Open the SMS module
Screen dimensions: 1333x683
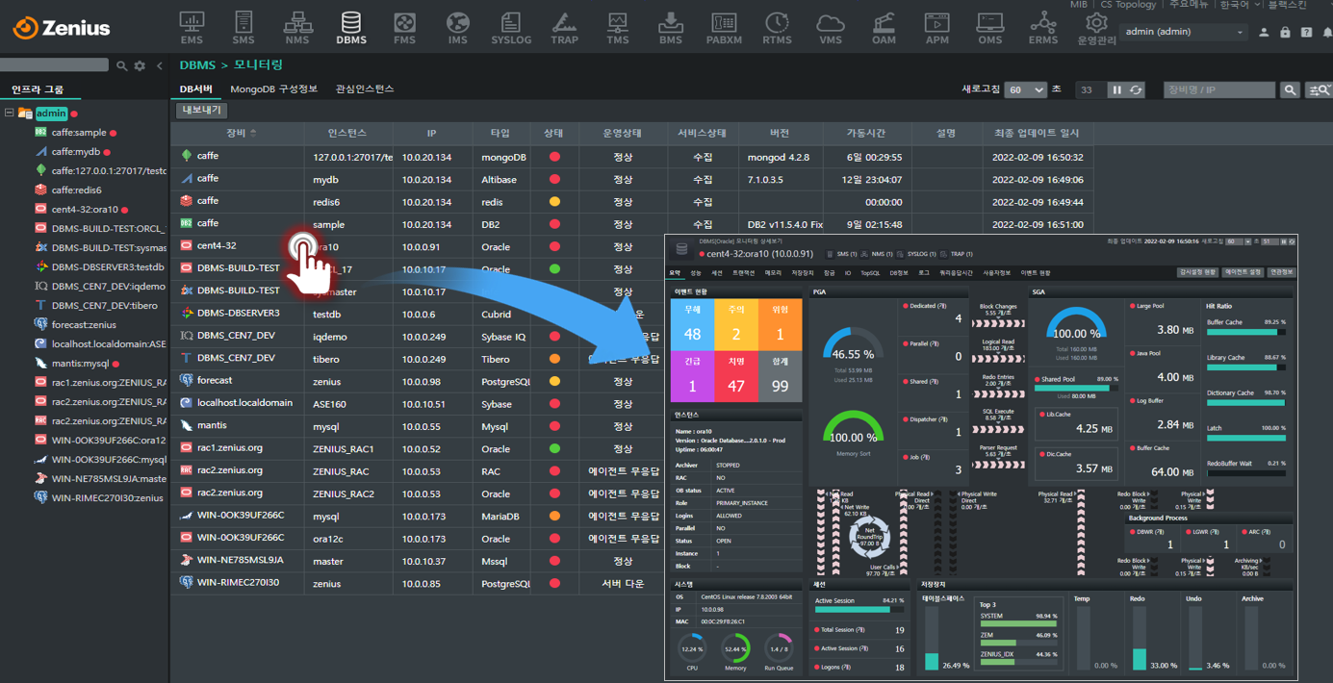coord(244,28)
